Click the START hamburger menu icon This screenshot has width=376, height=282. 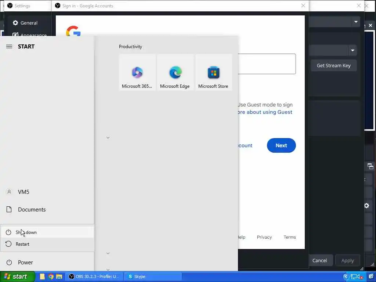point(9,47)
